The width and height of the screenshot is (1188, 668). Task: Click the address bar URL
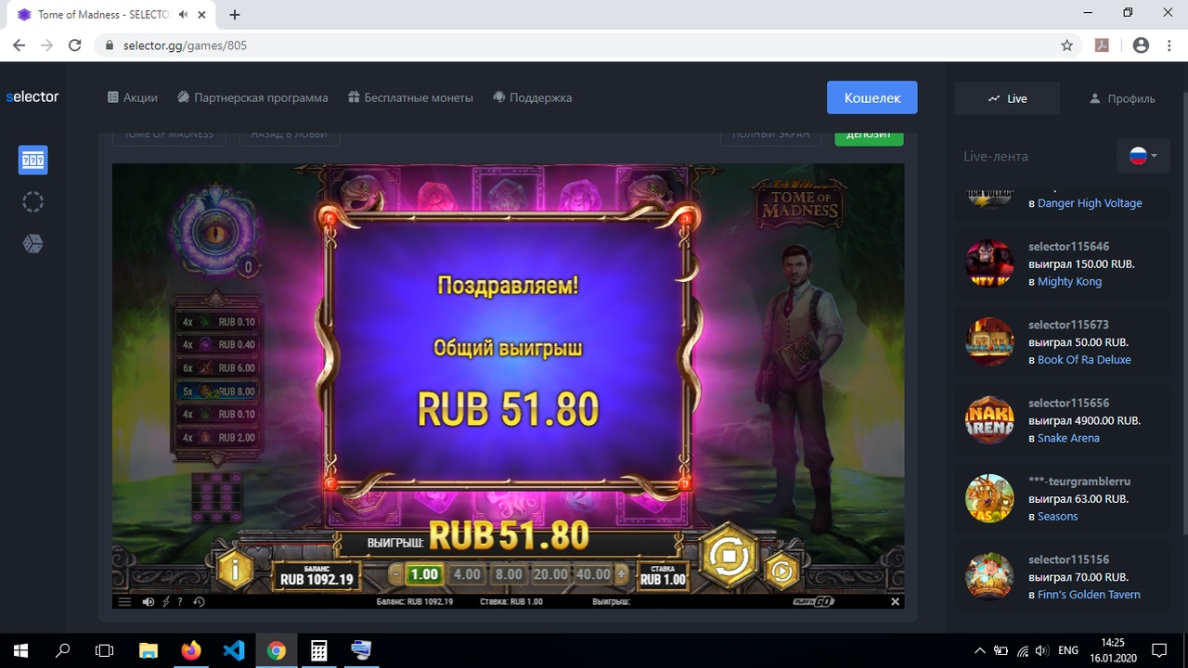185,45
